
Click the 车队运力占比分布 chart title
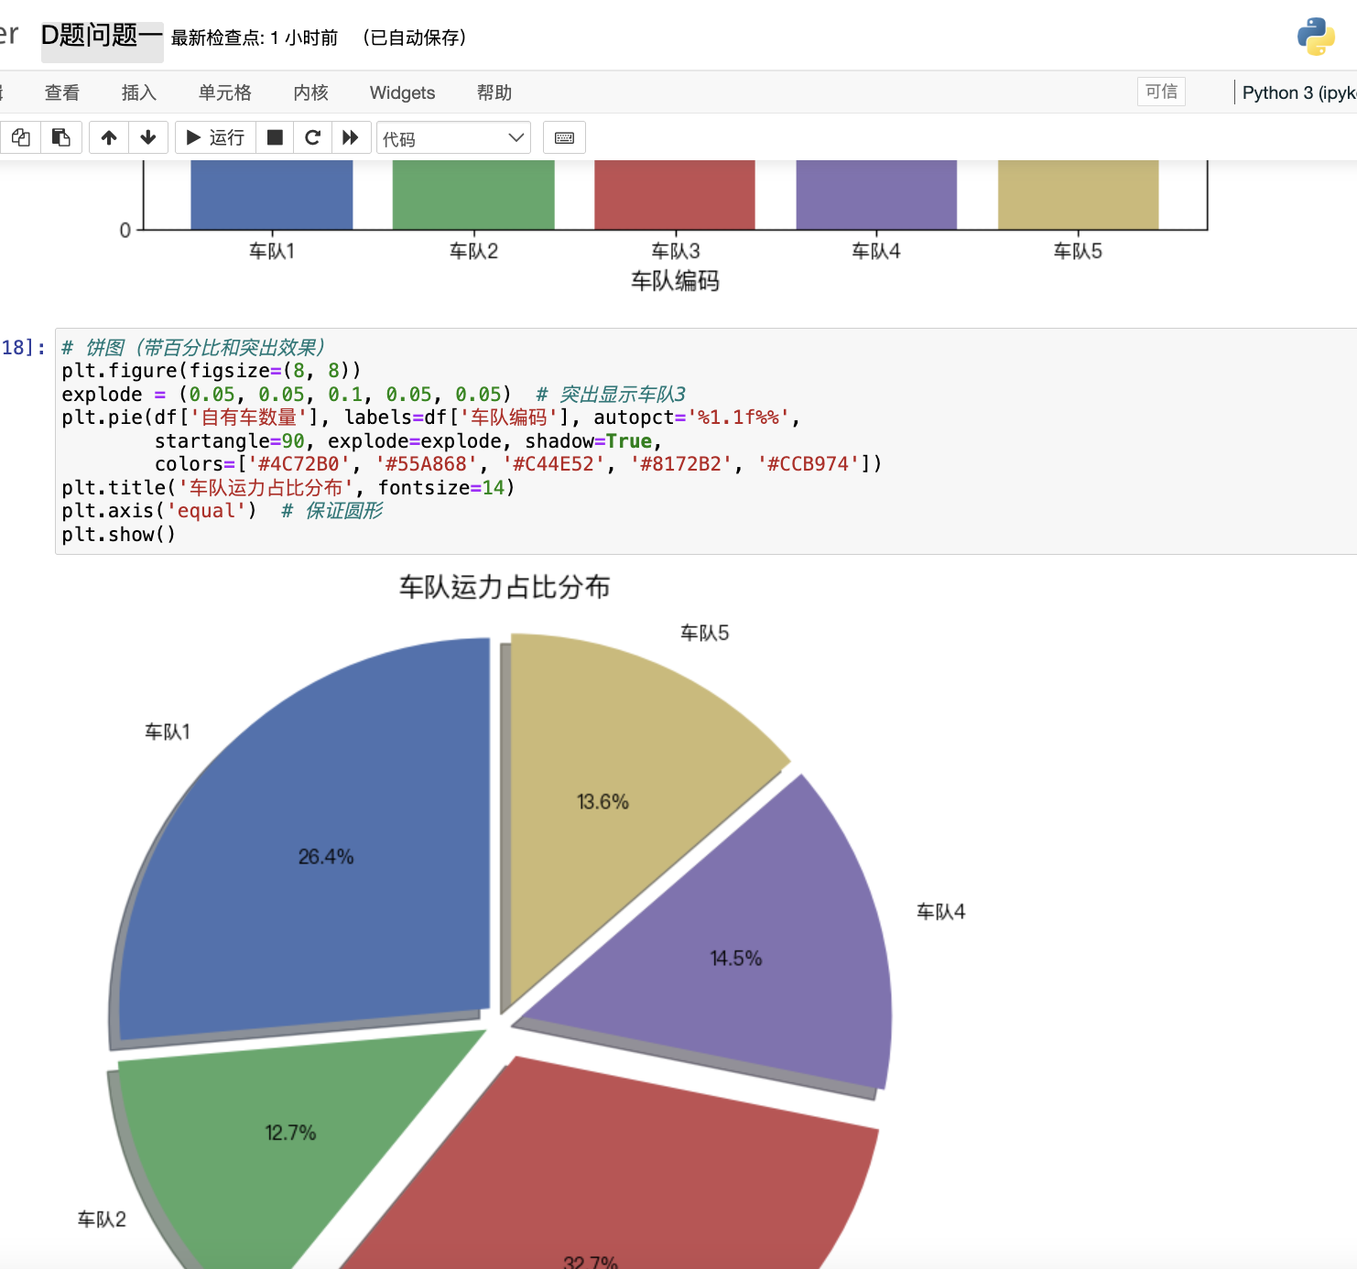tap(505, 587)
